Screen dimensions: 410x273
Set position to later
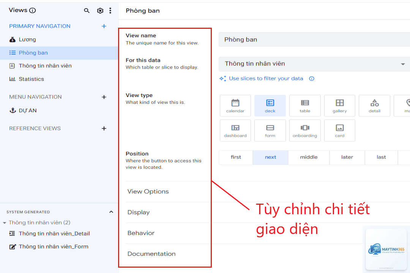(347, 157)
